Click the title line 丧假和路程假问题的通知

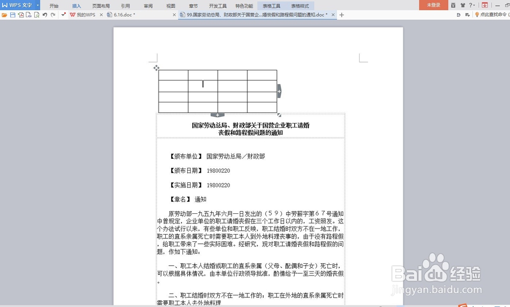(250, 133)
